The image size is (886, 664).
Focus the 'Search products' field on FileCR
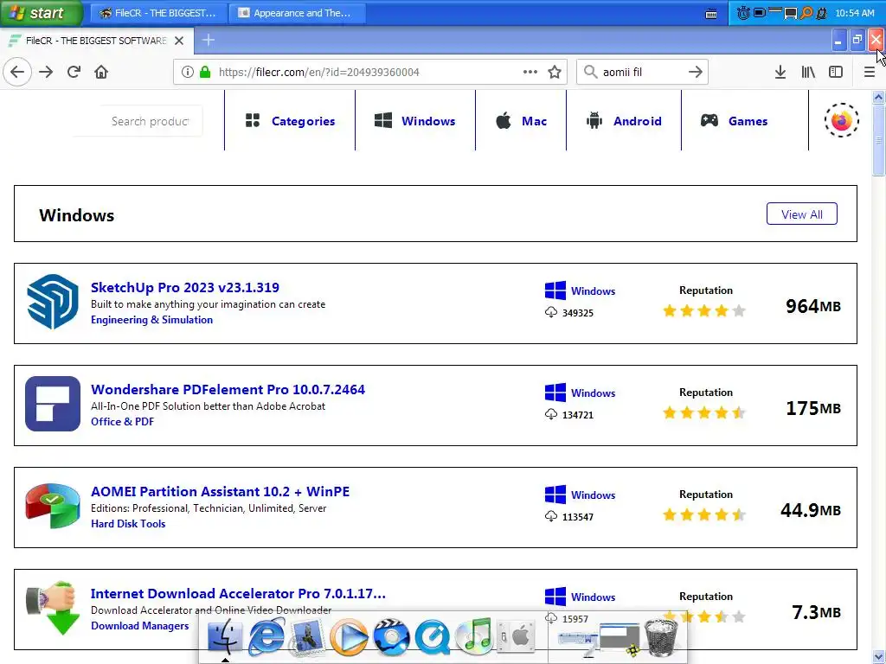click(151, 121)
